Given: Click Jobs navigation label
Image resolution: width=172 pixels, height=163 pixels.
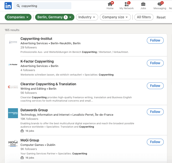Looking at the screenshot, I should point(143,8).
